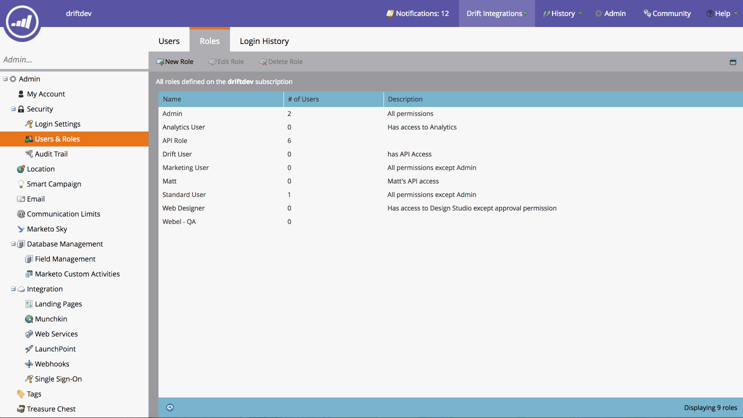
Task: Click the New Role button
Action: tap(175, 62)
